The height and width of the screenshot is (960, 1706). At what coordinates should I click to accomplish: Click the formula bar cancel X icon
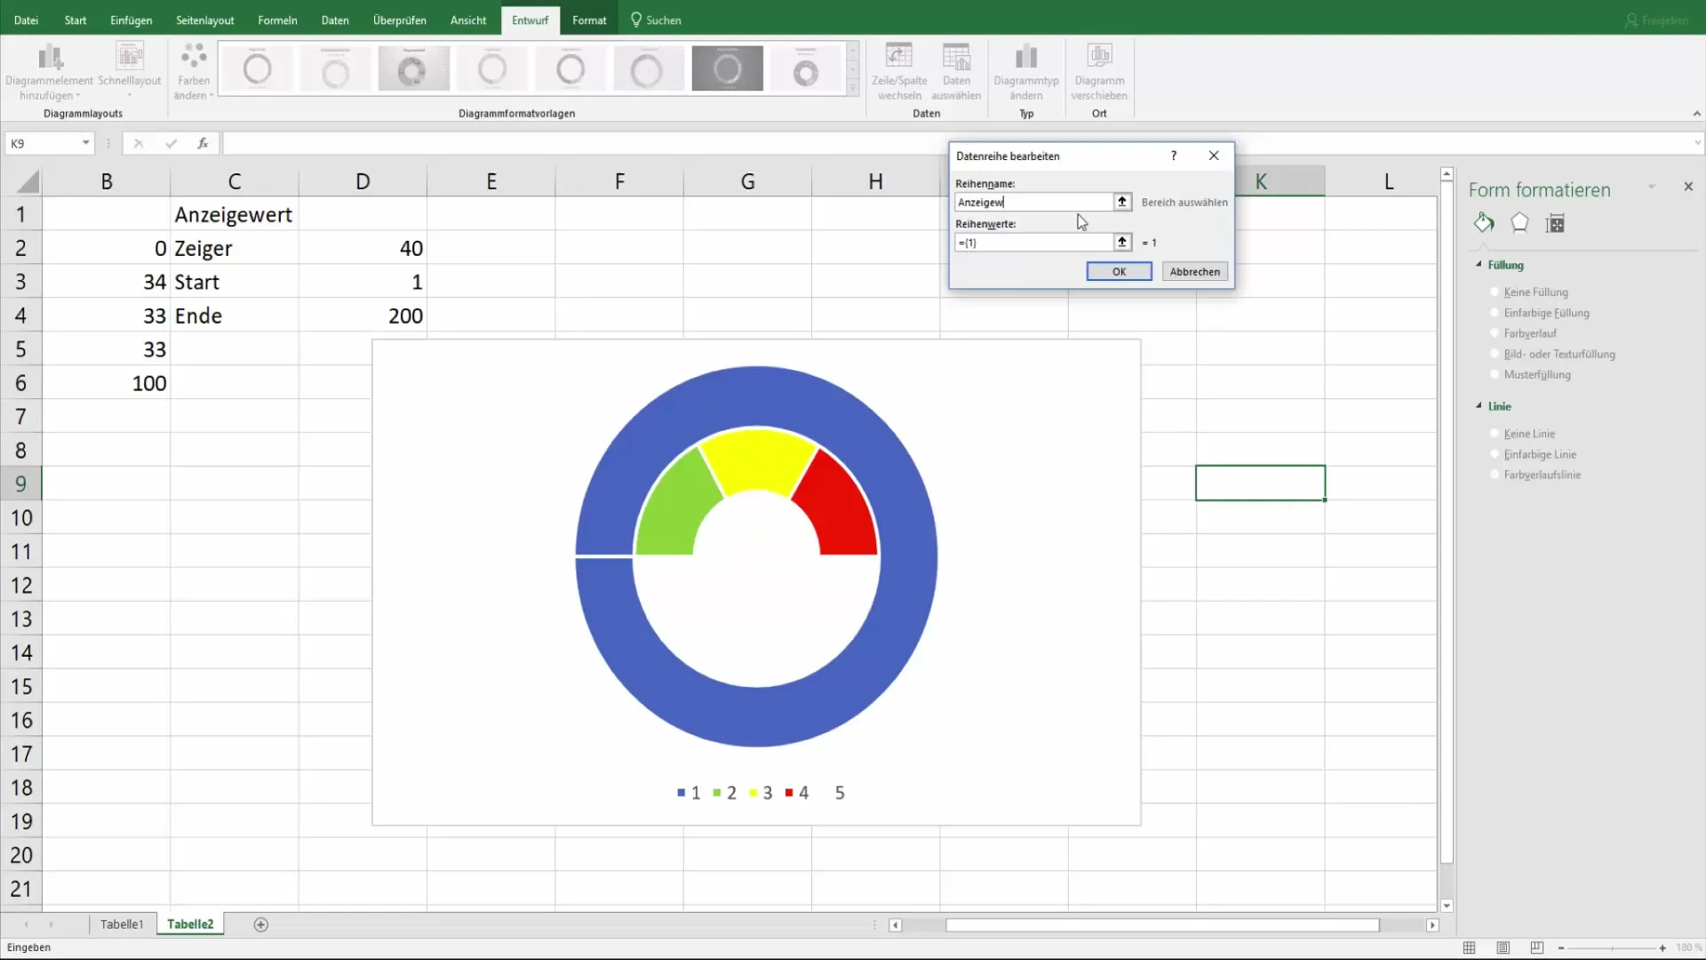click(x=139, y=143)
